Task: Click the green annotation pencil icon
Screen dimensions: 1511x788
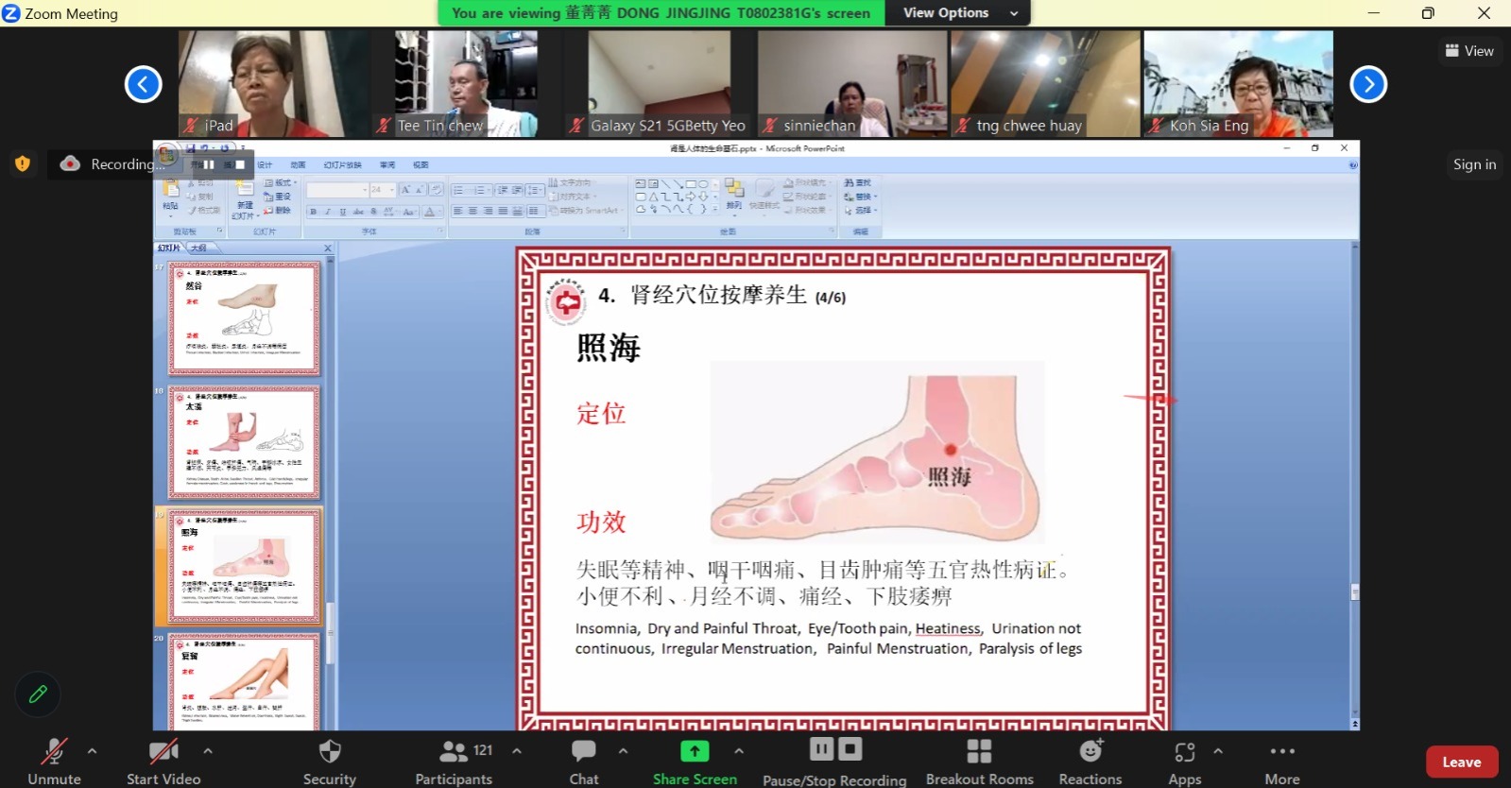Action: coord(38,694)
